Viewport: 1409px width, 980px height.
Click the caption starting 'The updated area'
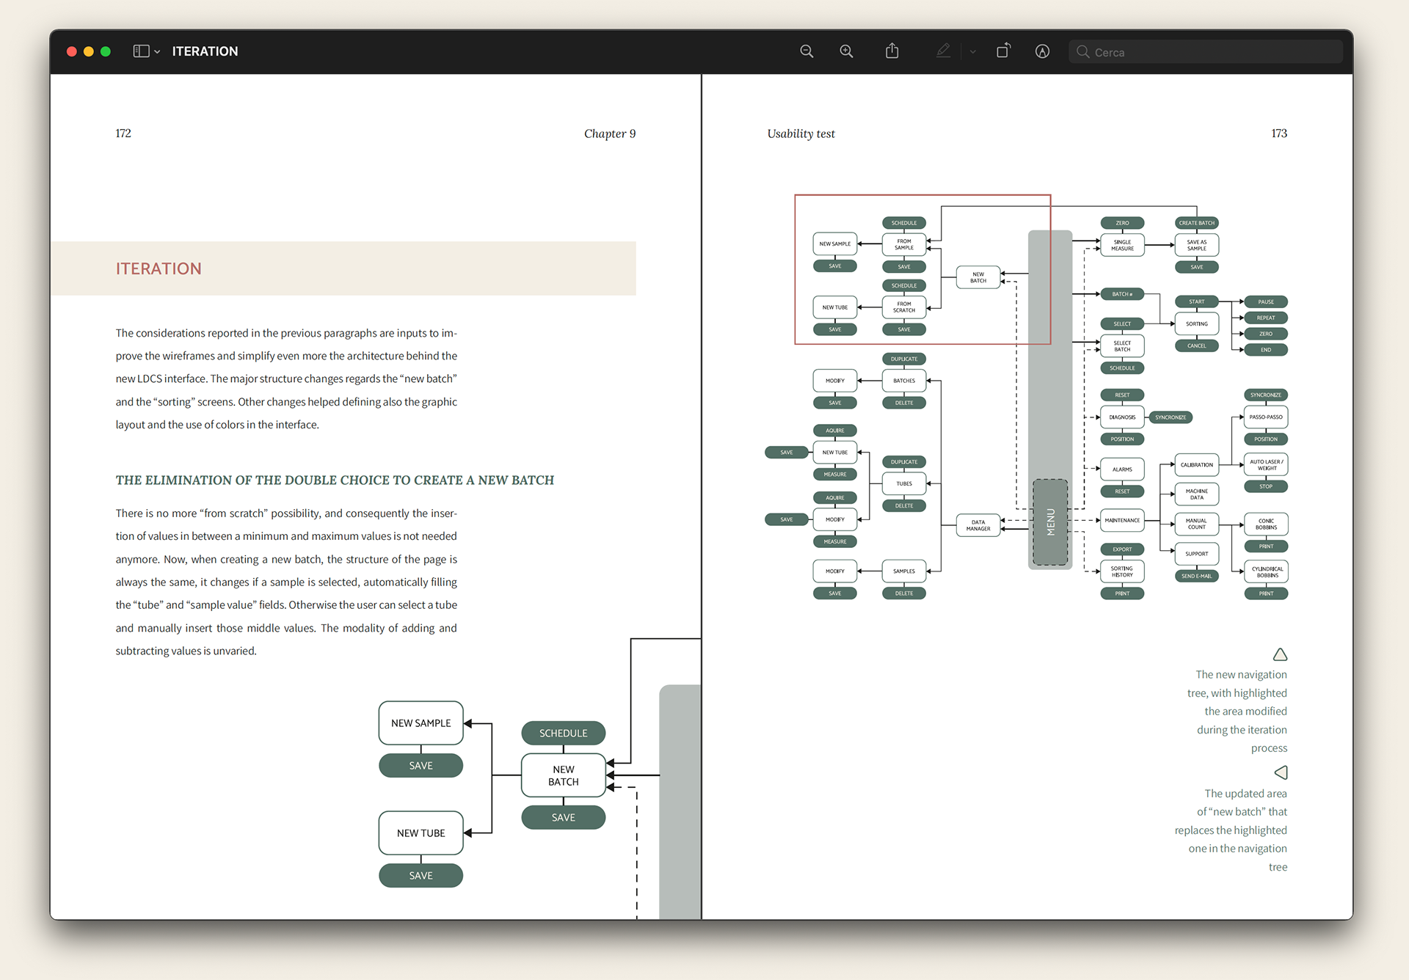point(1231,830)
